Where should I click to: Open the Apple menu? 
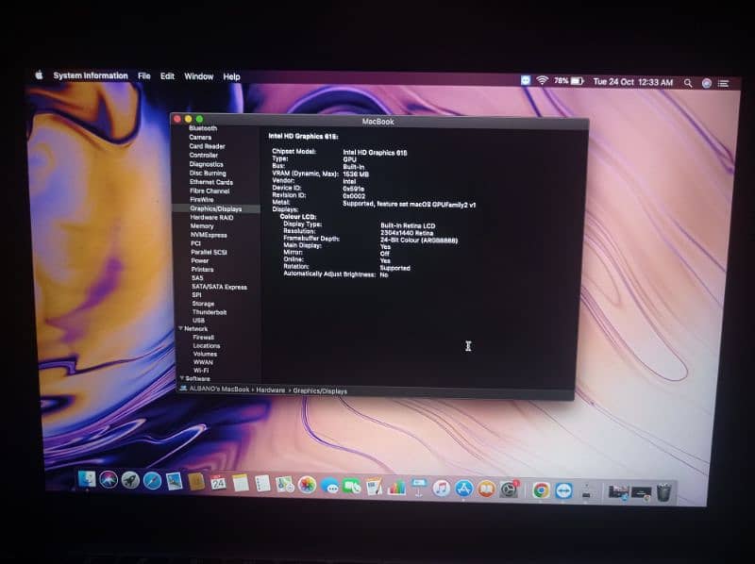click(39, 75)
